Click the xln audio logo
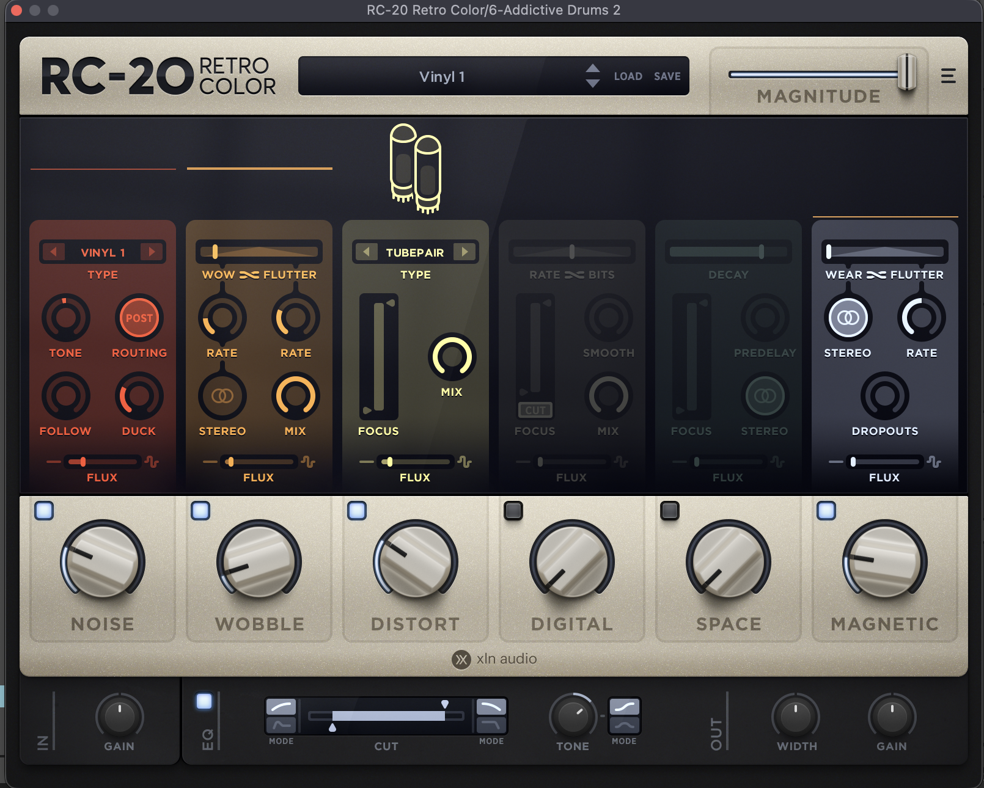This screenshot has height=788, width=984. pos(494,659)
